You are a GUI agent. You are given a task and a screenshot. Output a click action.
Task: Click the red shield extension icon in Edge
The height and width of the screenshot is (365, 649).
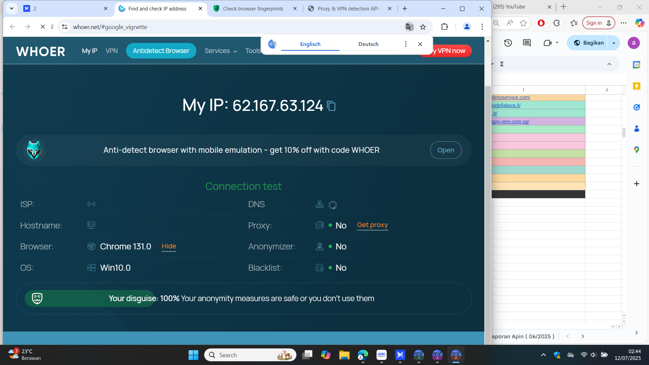541,23
